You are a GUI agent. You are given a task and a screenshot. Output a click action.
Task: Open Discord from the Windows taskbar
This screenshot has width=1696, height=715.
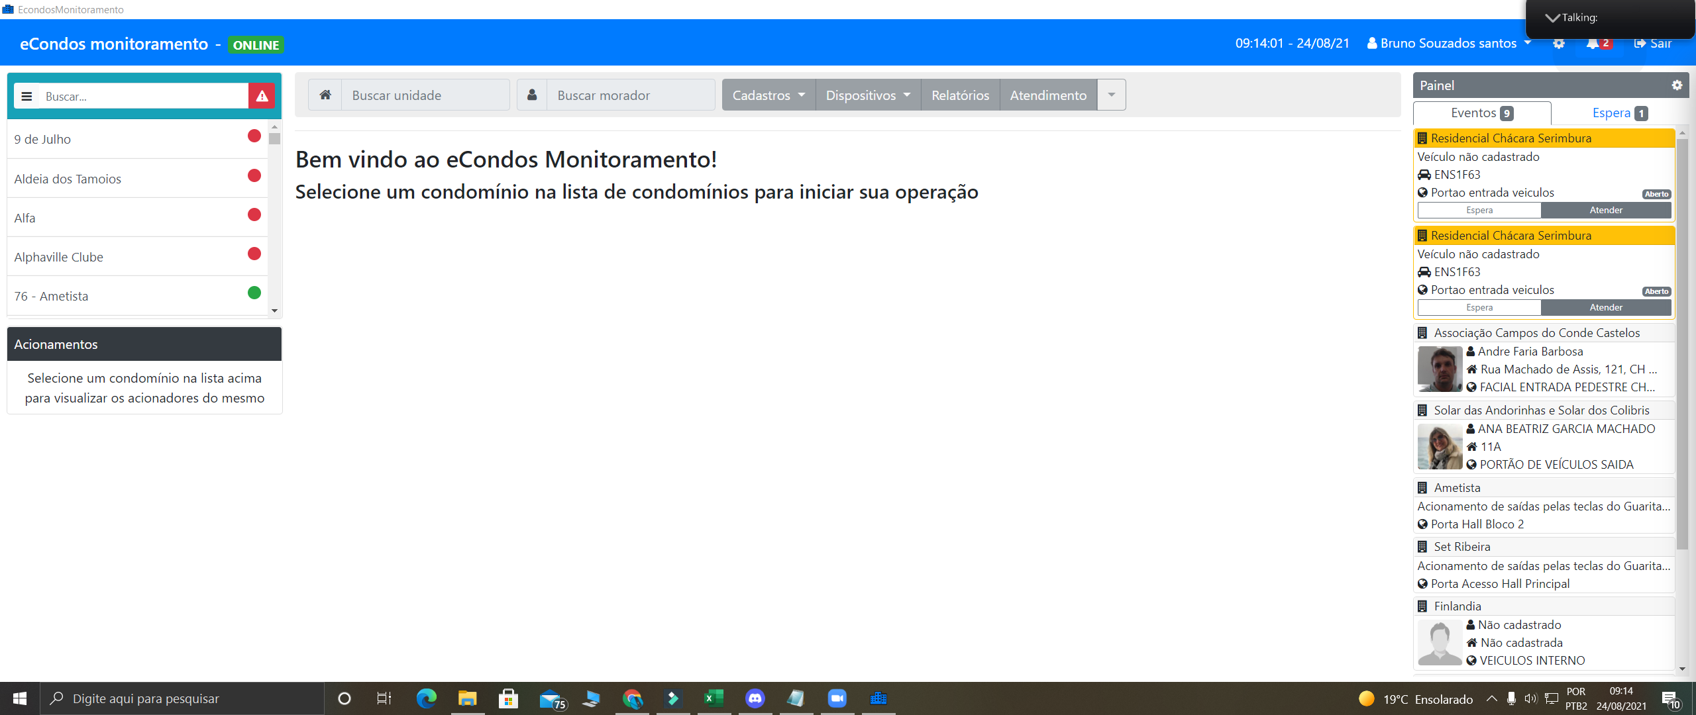pos(755,698)
